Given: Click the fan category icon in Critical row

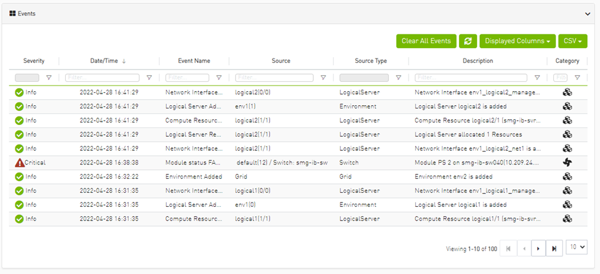Looking at the screenshot, I should point(567,163).
